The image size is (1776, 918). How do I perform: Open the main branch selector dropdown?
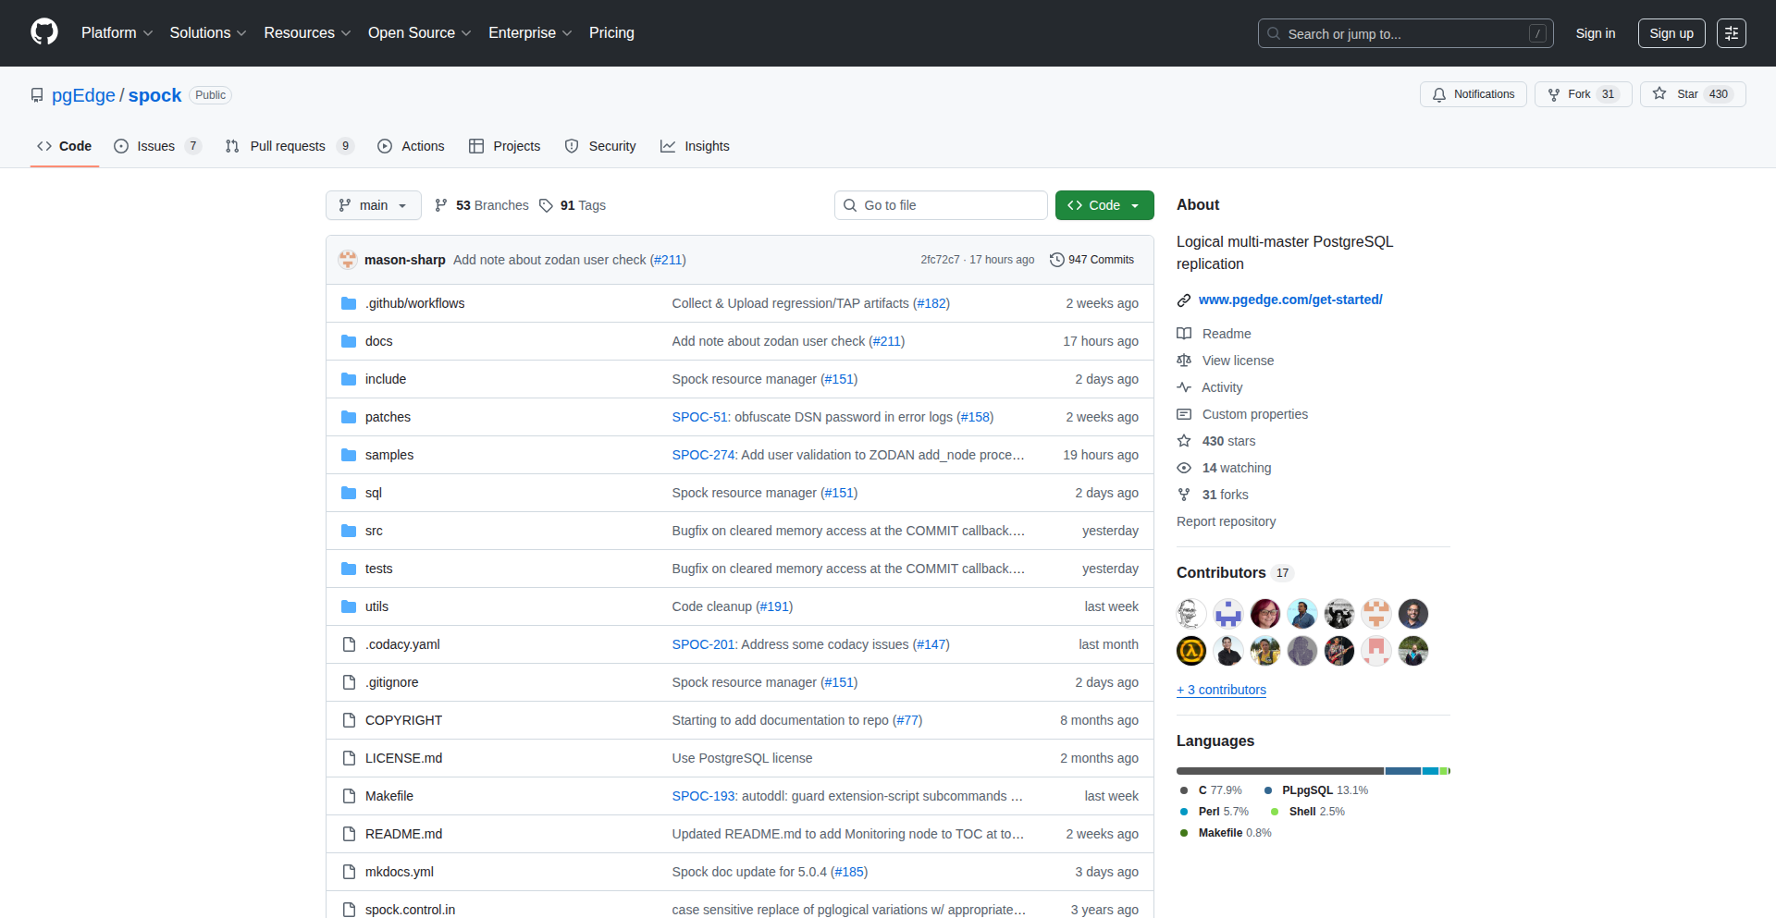pos(374,205)
